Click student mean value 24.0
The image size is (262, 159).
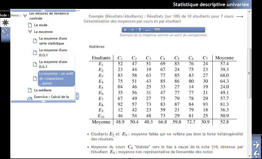point(224,87)
